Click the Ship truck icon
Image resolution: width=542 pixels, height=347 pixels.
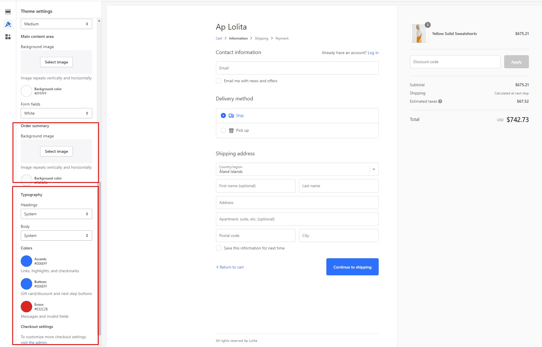pyautogui.click(x=231, y=116)
